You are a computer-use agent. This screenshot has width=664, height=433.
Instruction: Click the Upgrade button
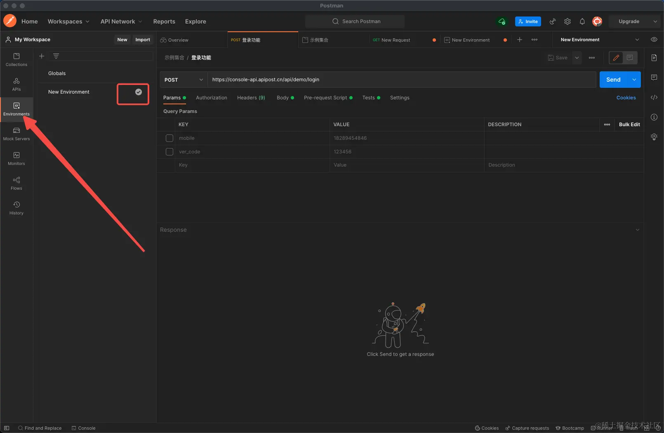[x=629, y=21]
